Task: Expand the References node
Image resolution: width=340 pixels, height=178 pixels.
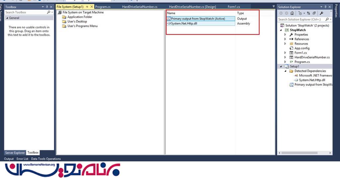Action: tap(285, 39)
